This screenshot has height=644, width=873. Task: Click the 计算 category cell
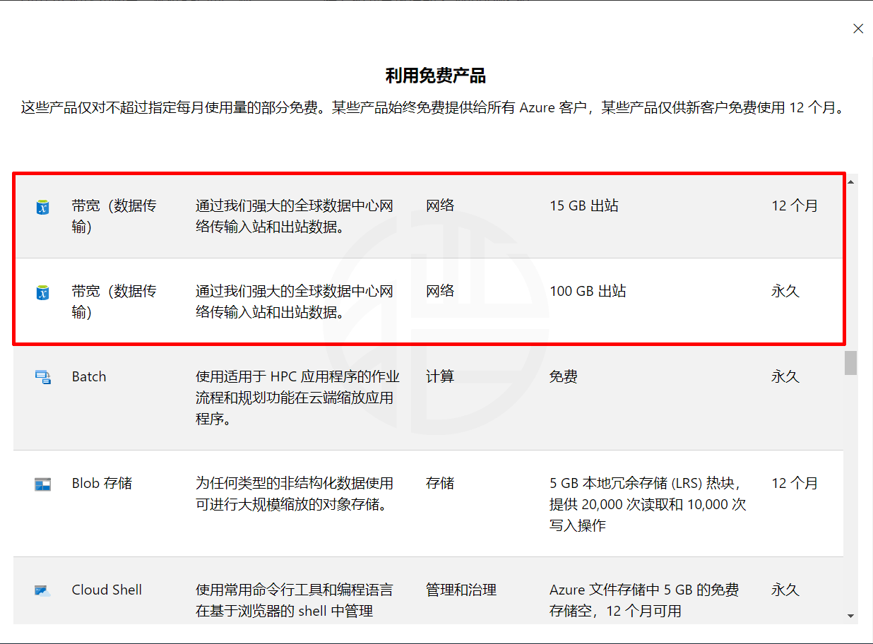click(440, 376)
